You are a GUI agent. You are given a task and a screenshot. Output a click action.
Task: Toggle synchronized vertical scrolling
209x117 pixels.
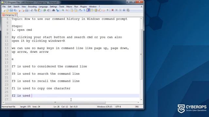point(72,10)
